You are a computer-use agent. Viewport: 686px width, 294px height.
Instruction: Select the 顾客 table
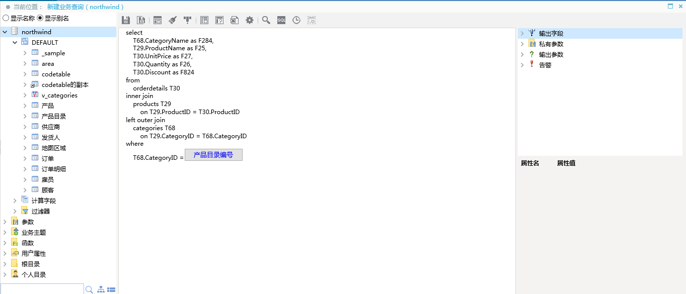[48, 190]
